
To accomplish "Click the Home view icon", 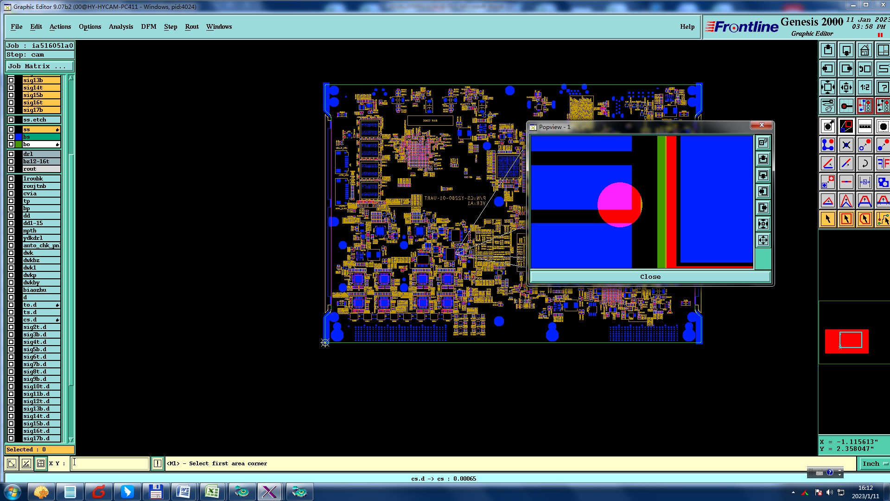I will click(865, 50).
